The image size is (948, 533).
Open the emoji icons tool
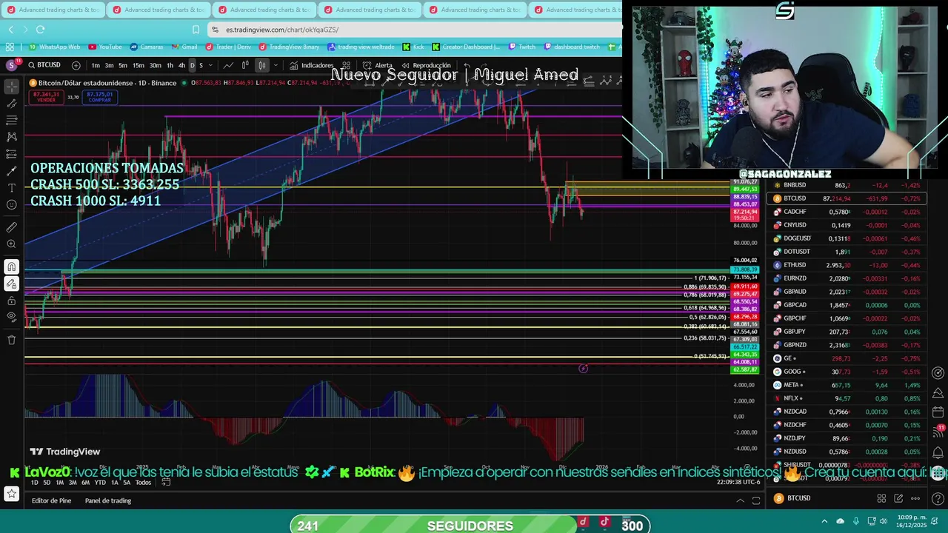[x=11, y=205]
